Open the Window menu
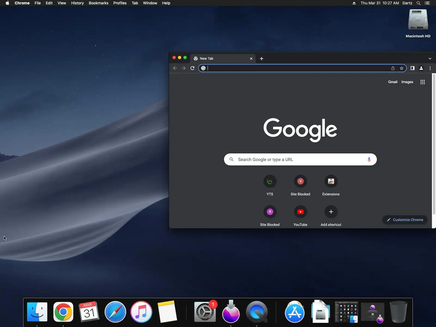 tap(150, 3)
